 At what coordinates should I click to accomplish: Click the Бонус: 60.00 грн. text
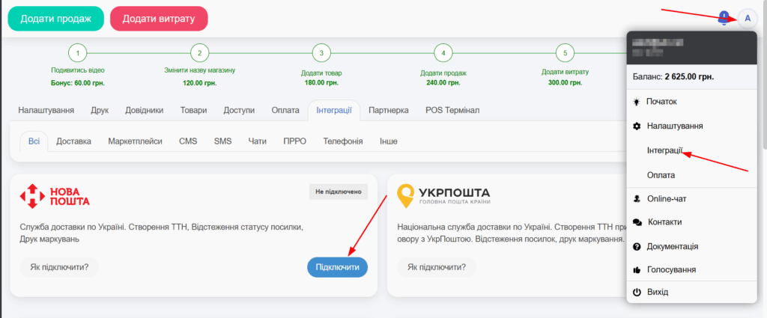coord(78,83)
